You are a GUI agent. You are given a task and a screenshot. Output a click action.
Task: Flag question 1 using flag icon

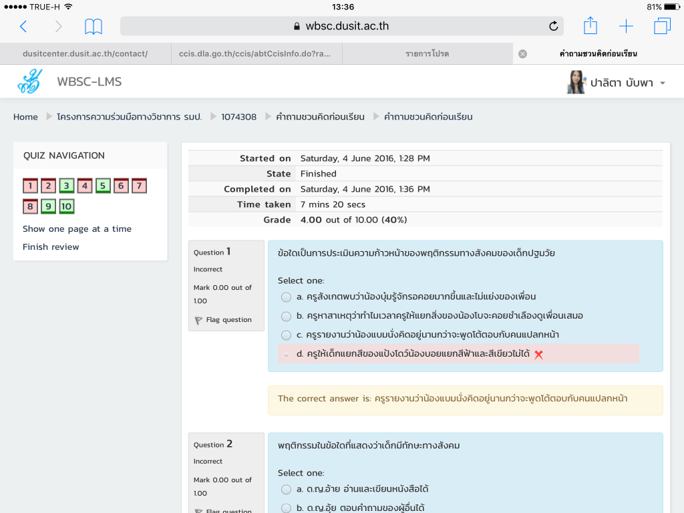pyautogui.click(x=198, y=320)
